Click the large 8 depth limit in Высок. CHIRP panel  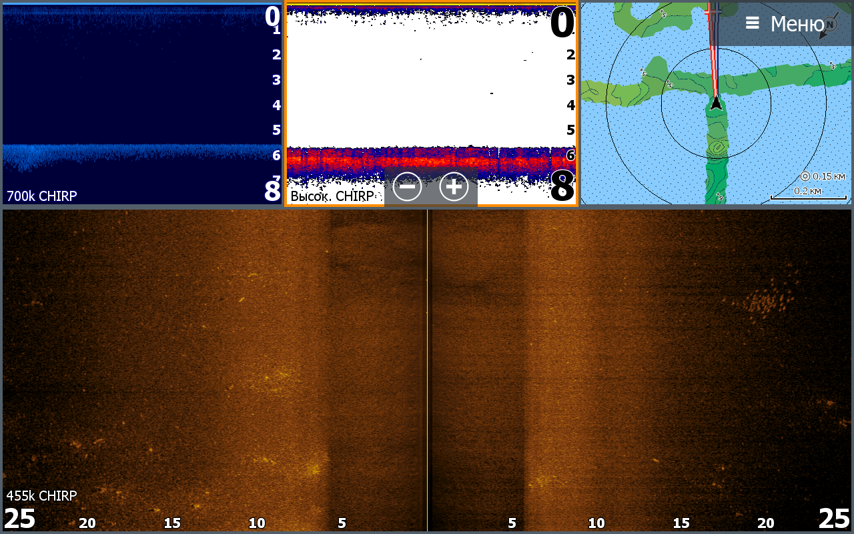click(x=562, y=187)
